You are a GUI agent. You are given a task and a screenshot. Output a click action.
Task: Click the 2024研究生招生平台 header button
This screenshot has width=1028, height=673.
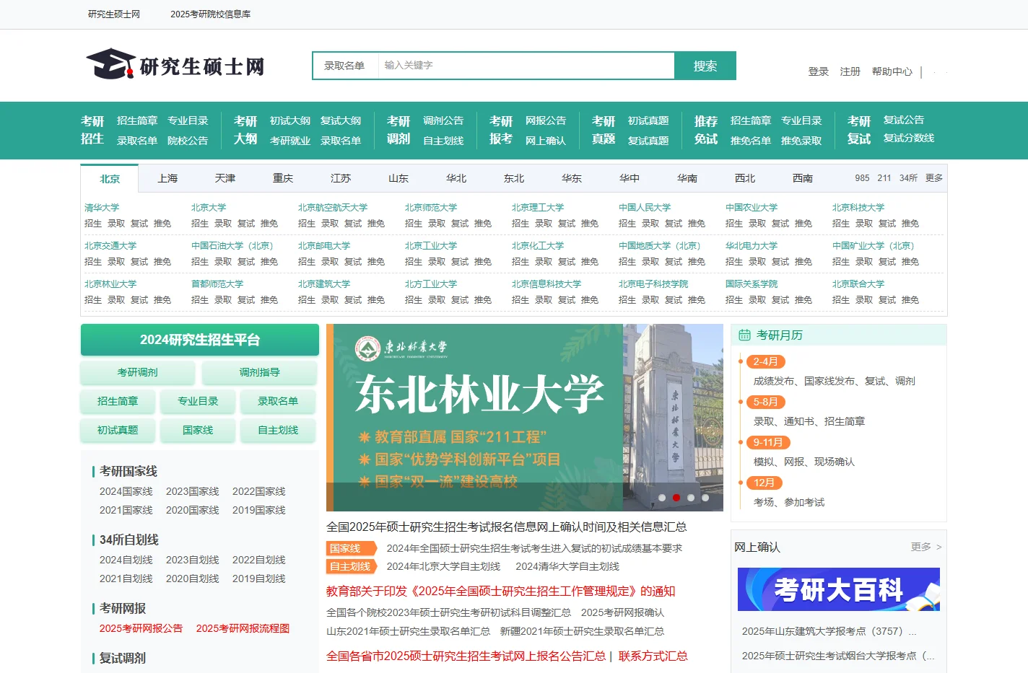click(200, 340)
